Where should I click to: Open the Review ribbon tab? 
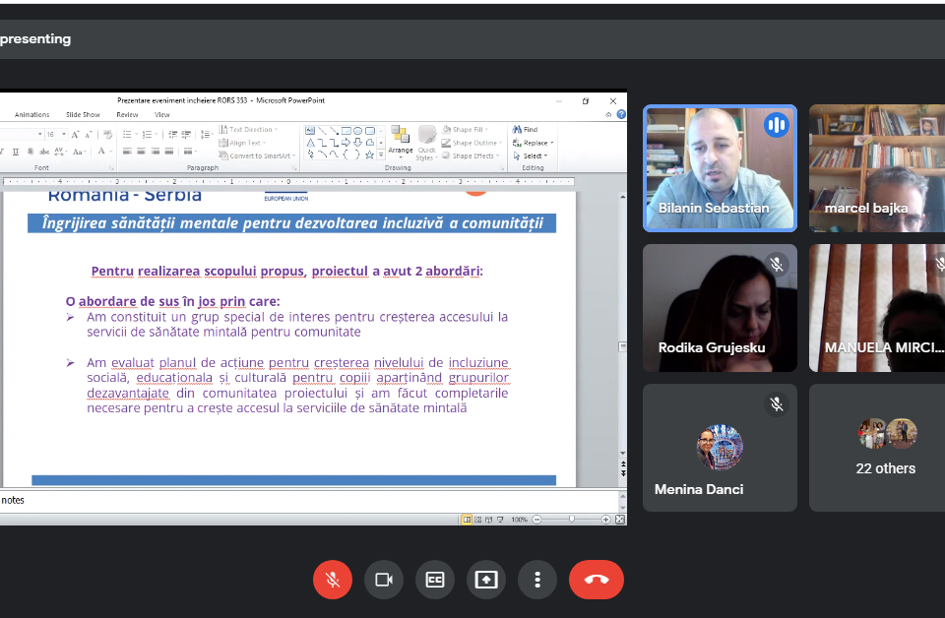[127, 114]
